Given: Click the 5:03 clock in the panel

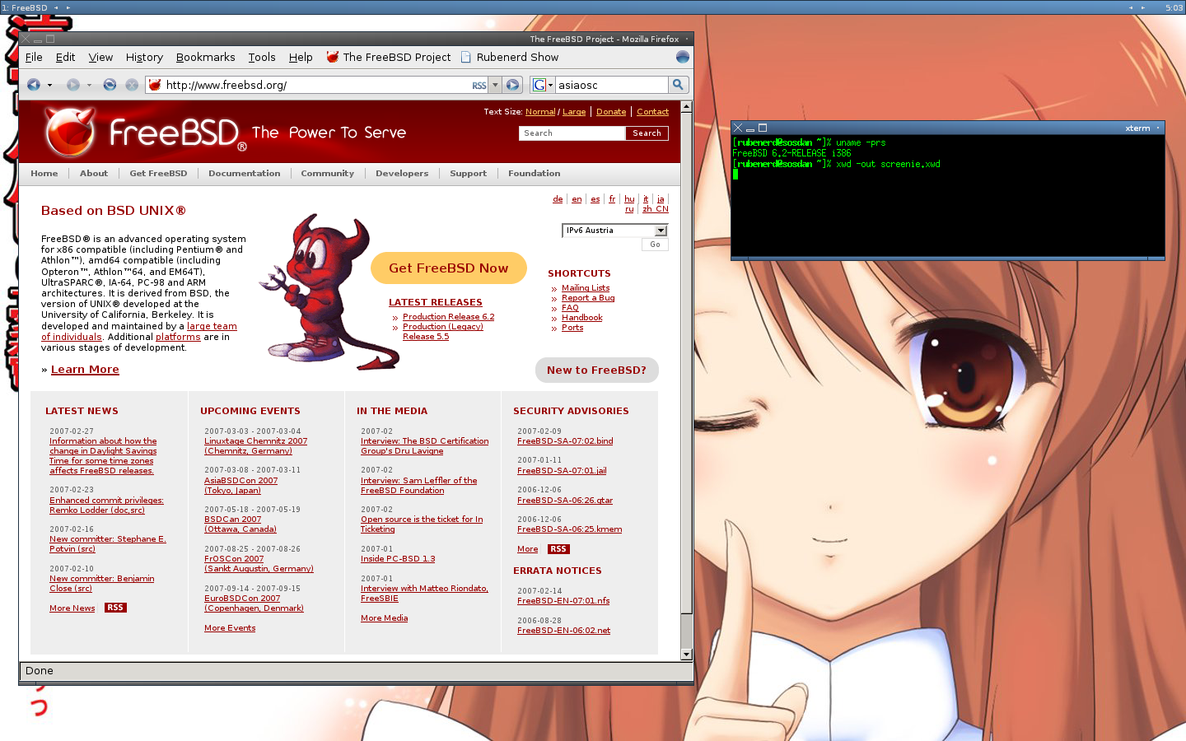Looking at the screenshot, I should coord(1174,7).
